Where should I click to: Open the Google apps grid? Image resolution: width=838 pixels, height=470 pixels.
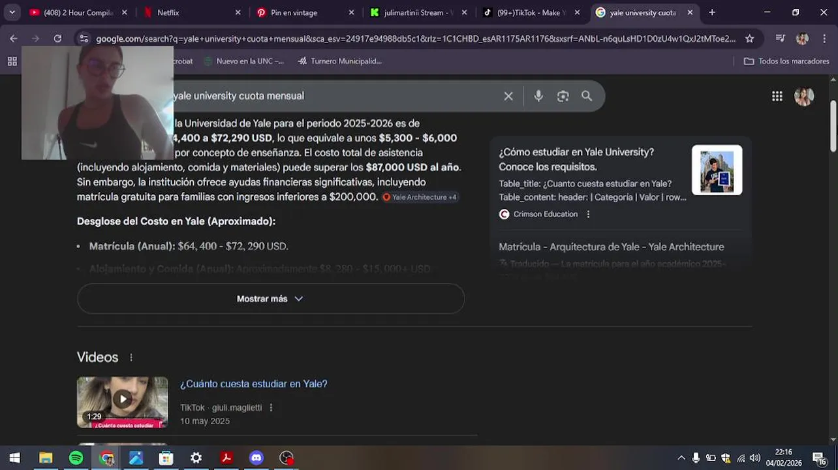click(x=777, y=97)
